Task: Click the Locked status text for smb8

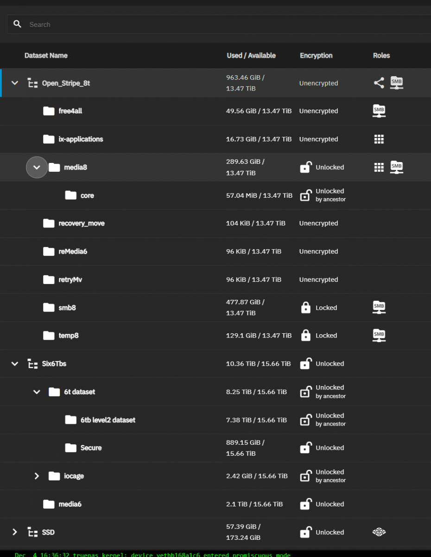Action: (x=326, y=307)
